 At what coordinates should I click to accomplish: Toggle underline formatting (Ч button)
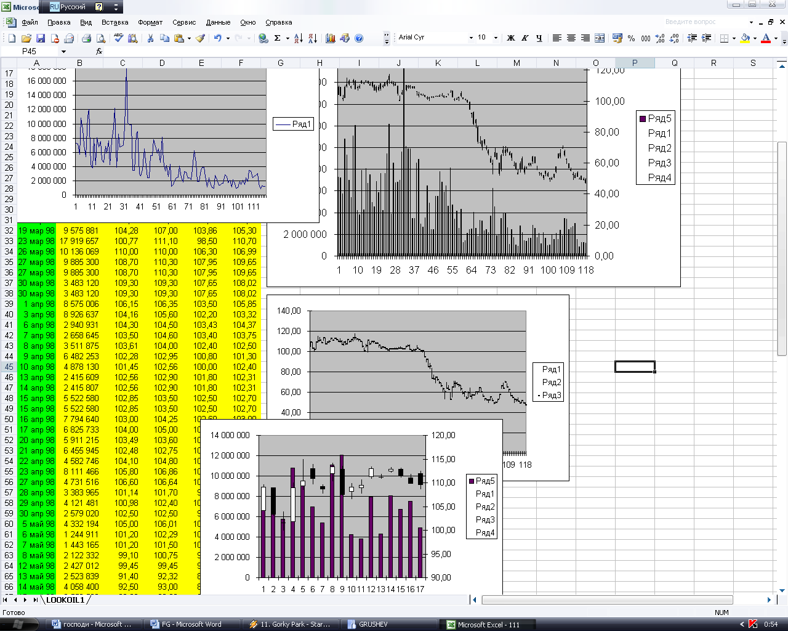coord(539,38)
